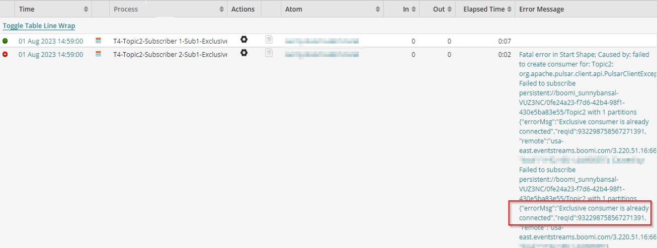Open execution time link for Subscriber 1 row
Viewport: 657px width, 248px height.
[51, 41]
